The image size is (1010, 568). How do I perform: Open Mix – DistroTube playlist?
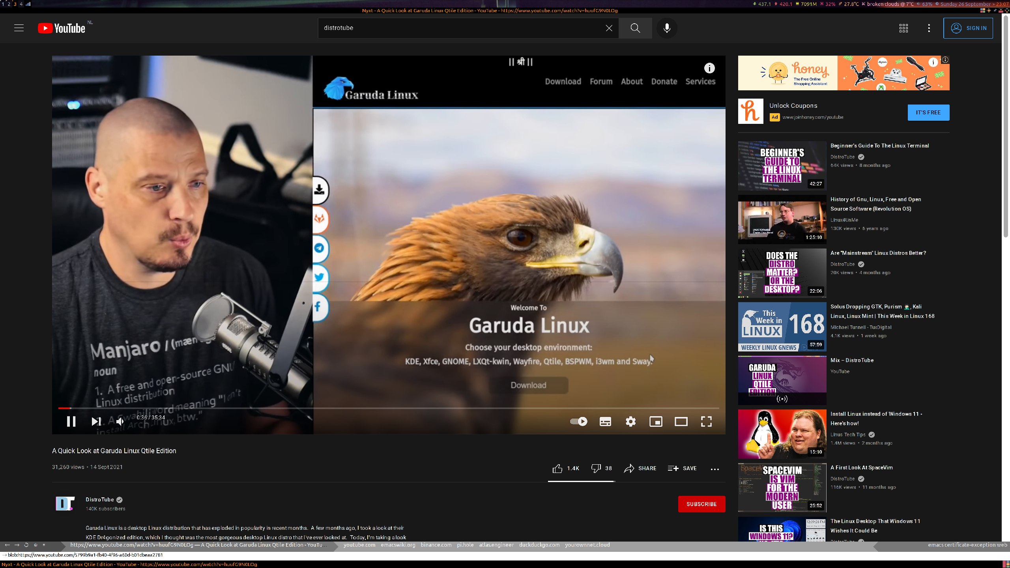click(x=852, y=360)
